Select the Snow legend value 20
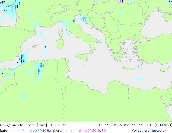 click(90, 131)
